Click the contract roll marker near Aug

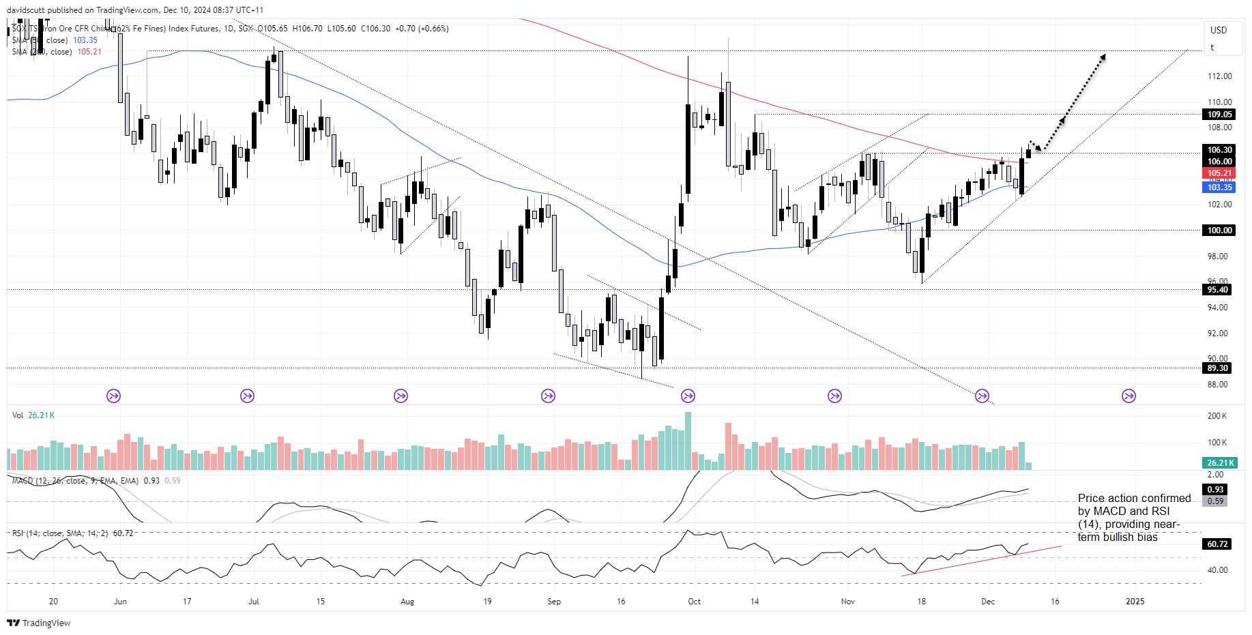coord(401,396)
